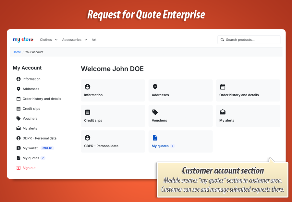292x202 pixels.
Task: Click the sidebar GDPR person icon
Action: pos(18,138)
